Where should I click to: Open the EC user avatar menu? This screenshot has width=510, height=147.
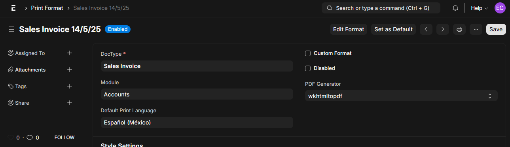click(x=500, y=8)
